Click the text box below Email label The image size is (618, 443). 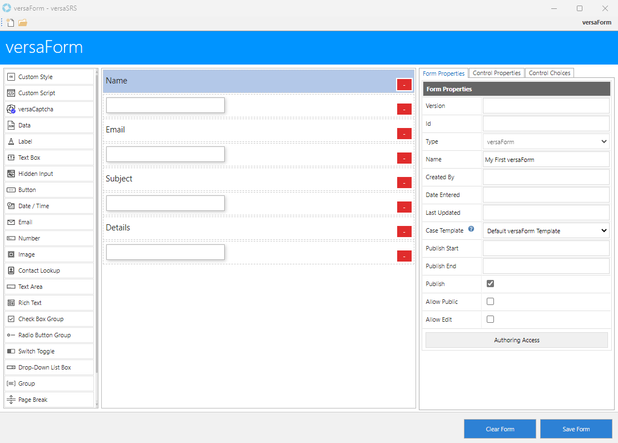165,154
